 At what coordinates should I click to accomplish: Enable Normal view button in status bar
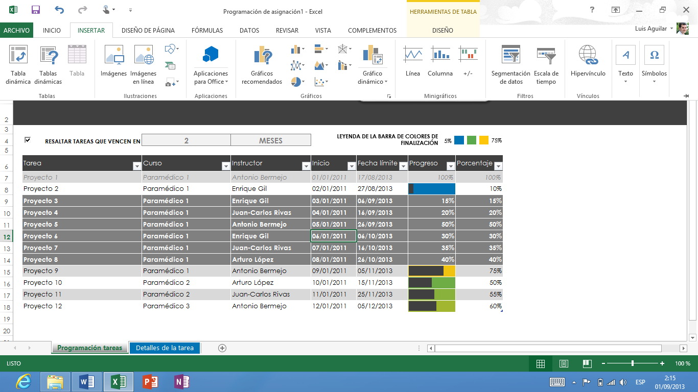540,363
